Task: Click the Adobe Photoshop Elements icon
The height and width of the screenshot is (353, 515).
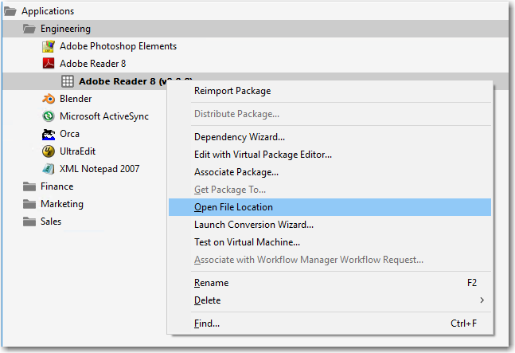Action: pyautogui.click(x=48, y=46)
